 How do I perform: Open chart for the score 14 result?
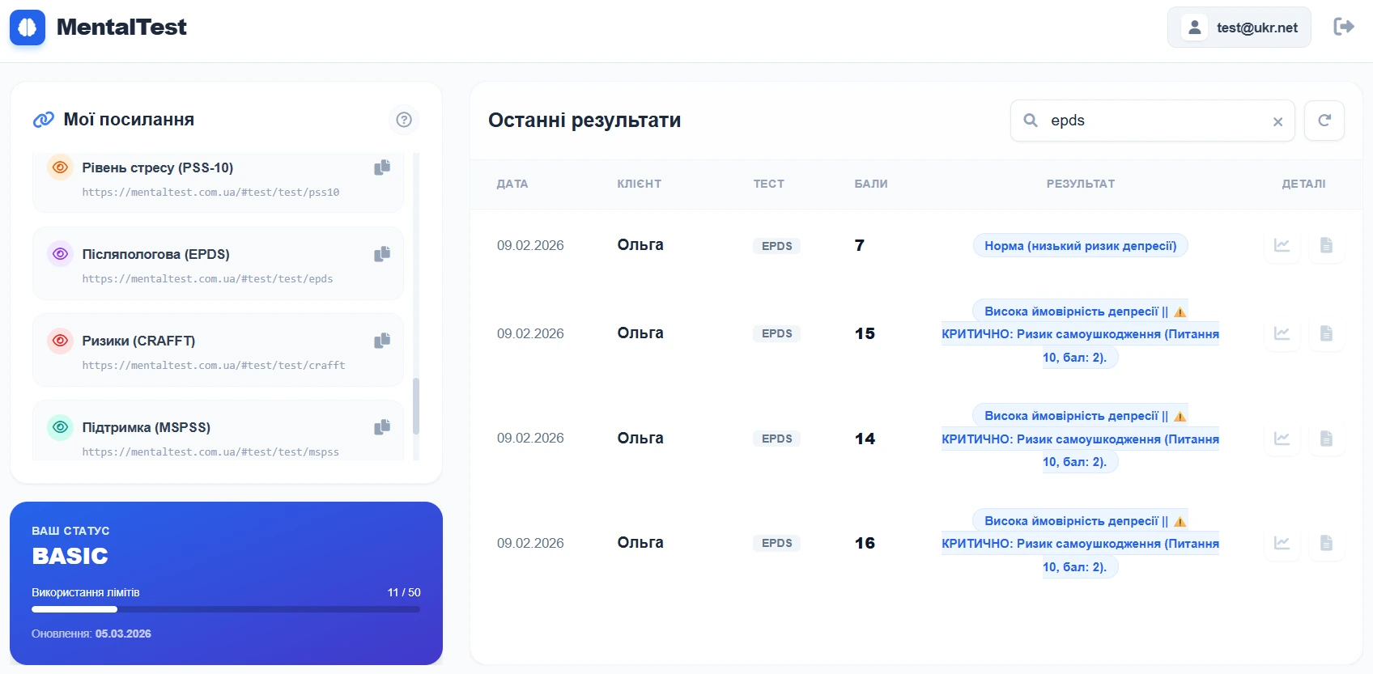(x=1282, y=439)
